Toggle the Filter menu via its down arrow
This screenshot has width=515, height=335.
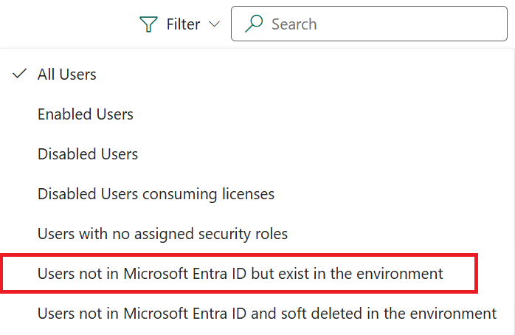coord(215,24)
